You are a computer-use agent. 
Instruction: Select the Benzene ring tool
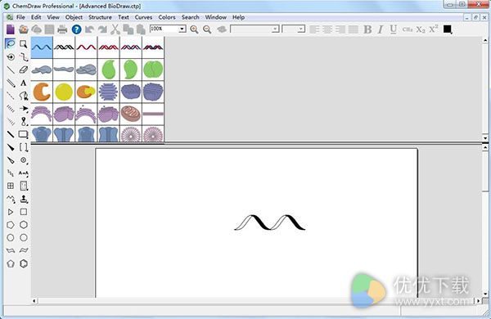24,263
